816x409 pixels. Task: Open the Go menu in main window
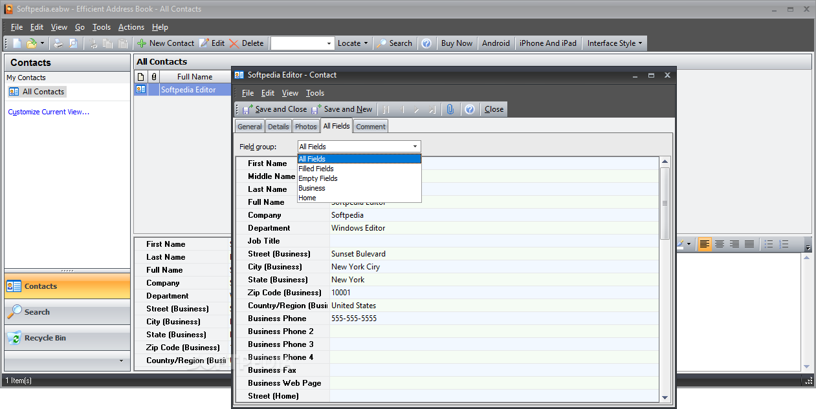coord(80,27)
